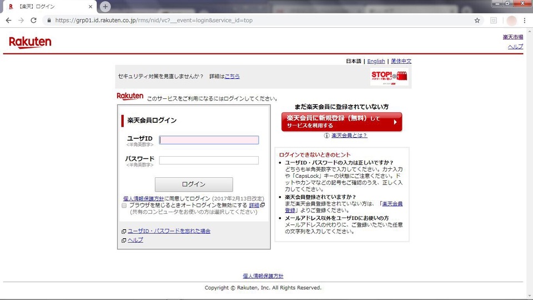Open the ヘルプ link at top right
The height and width of the screenshot is (300, 533).
click(515, 47)
